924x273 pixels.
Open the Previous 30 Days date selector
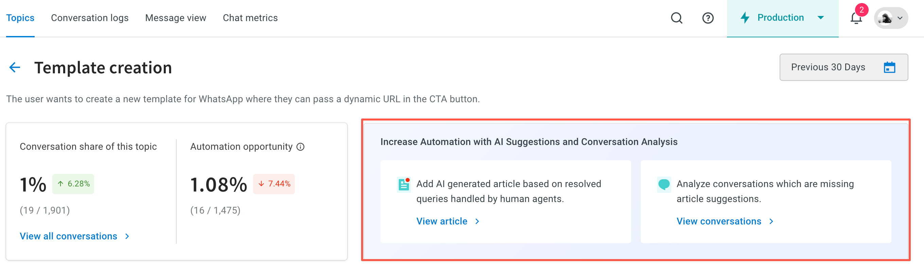(x=843, y=68)
